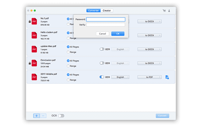Click the PDF icon of Conclusion.pdf
This screenshot has height=127, width=202.
pyautogui.click(x=34, y=63)
